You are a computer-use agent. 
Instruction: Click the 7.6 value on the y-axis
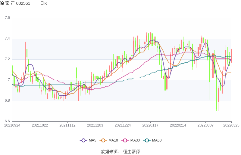(x=7, y=18)
